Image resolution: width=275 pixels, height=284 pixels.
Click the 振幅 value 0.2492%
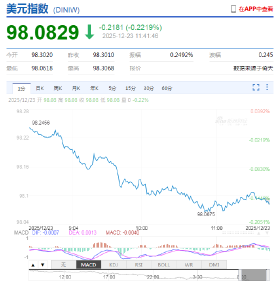[x=181, y=55]
